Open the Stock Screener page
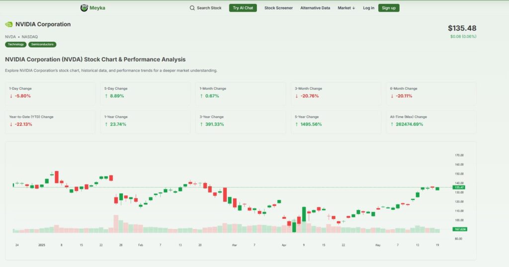 tap(278, 8)
